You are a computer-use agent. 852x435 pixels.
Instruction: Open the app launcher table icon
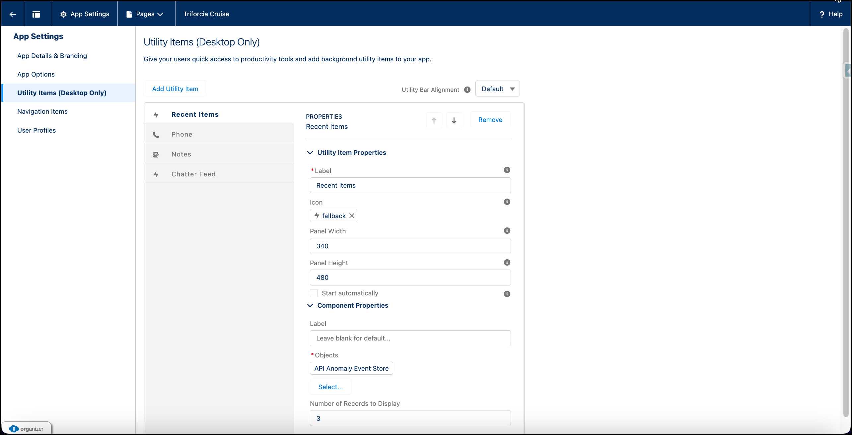pos(36,14)
